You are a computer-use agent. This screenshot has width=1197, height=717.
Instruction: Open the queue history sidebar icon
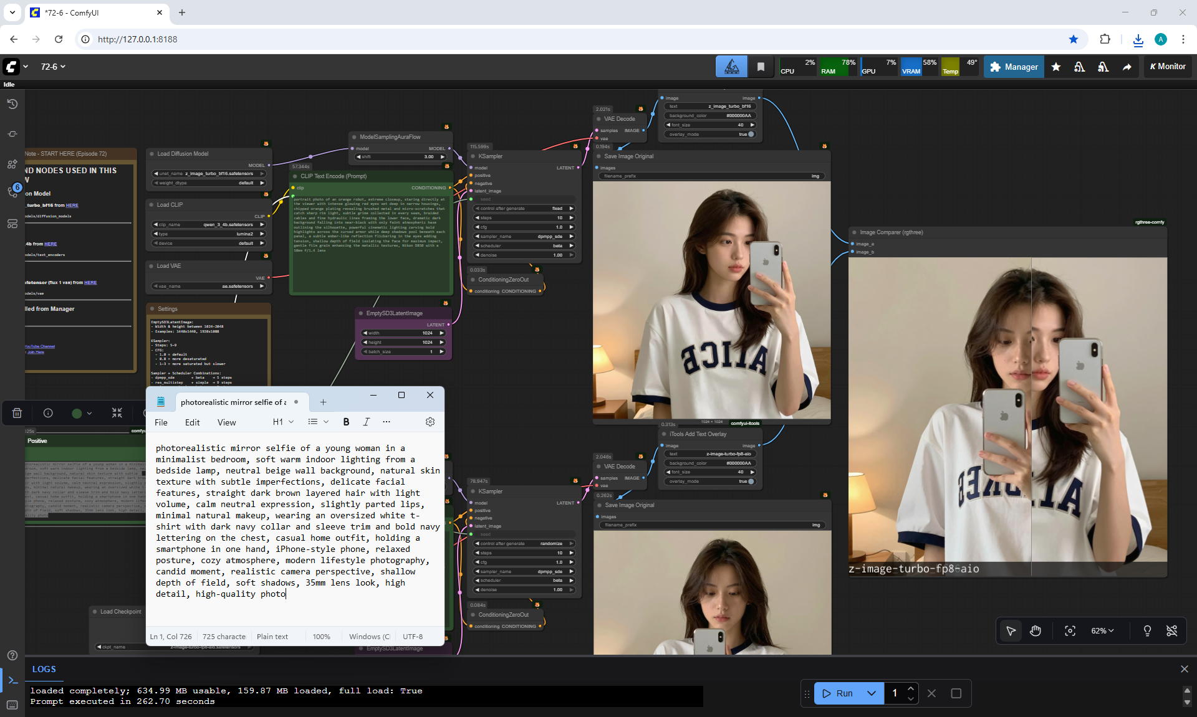click(x=12, y=104)
